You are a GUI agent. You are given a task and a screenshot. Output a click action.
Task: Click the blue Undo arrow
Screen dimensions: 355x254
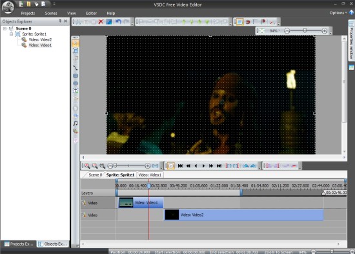pos(118,22)
